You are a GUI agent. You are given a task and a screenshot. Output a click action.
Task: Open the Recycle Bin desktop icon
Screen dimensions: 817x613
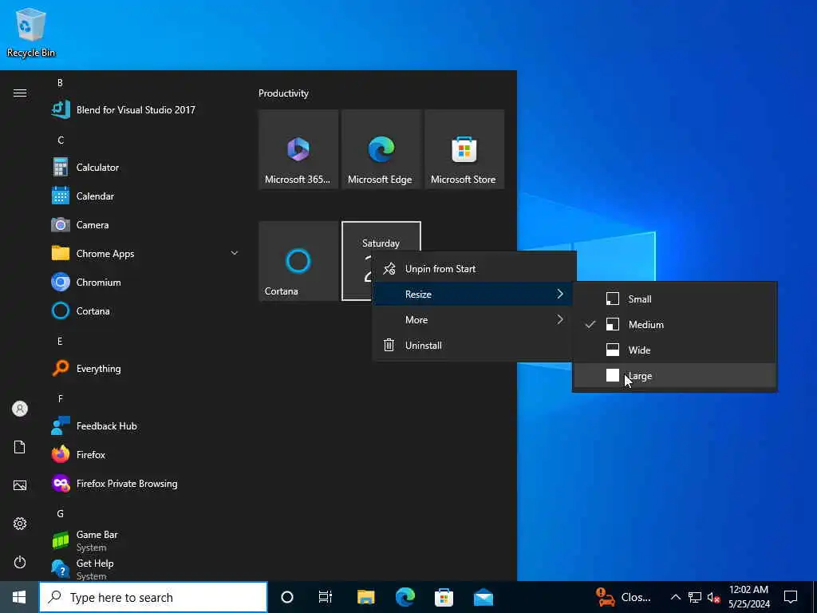coord(31,33)
